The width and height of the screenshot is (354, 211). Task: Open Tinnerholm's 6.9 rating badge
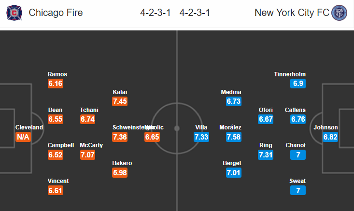298,84
